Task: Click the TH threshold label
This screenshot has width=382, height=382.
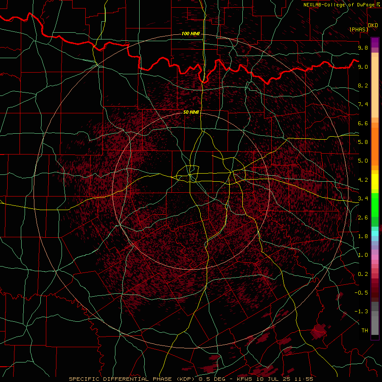Action: coord(365,330)
